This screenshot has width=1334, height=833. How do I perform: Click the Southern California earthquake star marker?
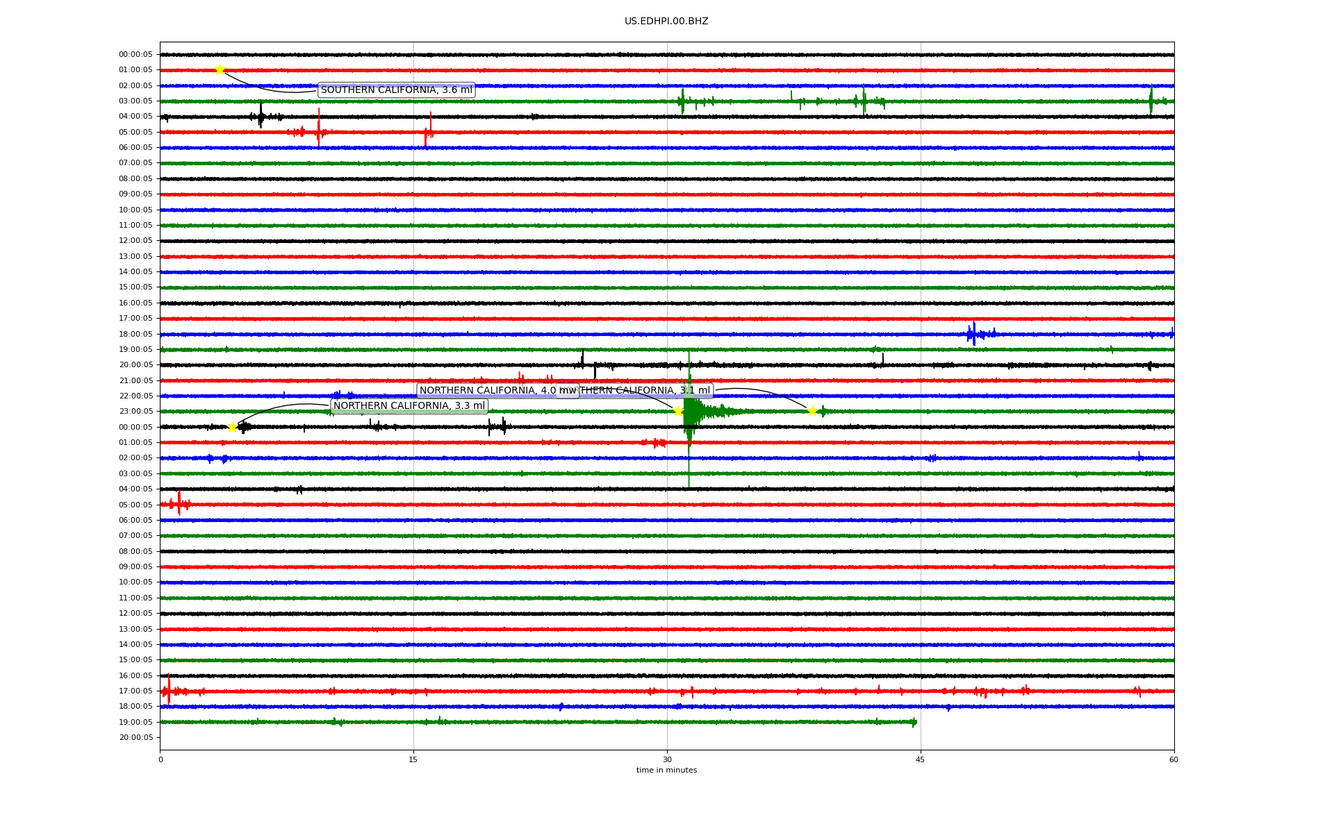[220, 69]
